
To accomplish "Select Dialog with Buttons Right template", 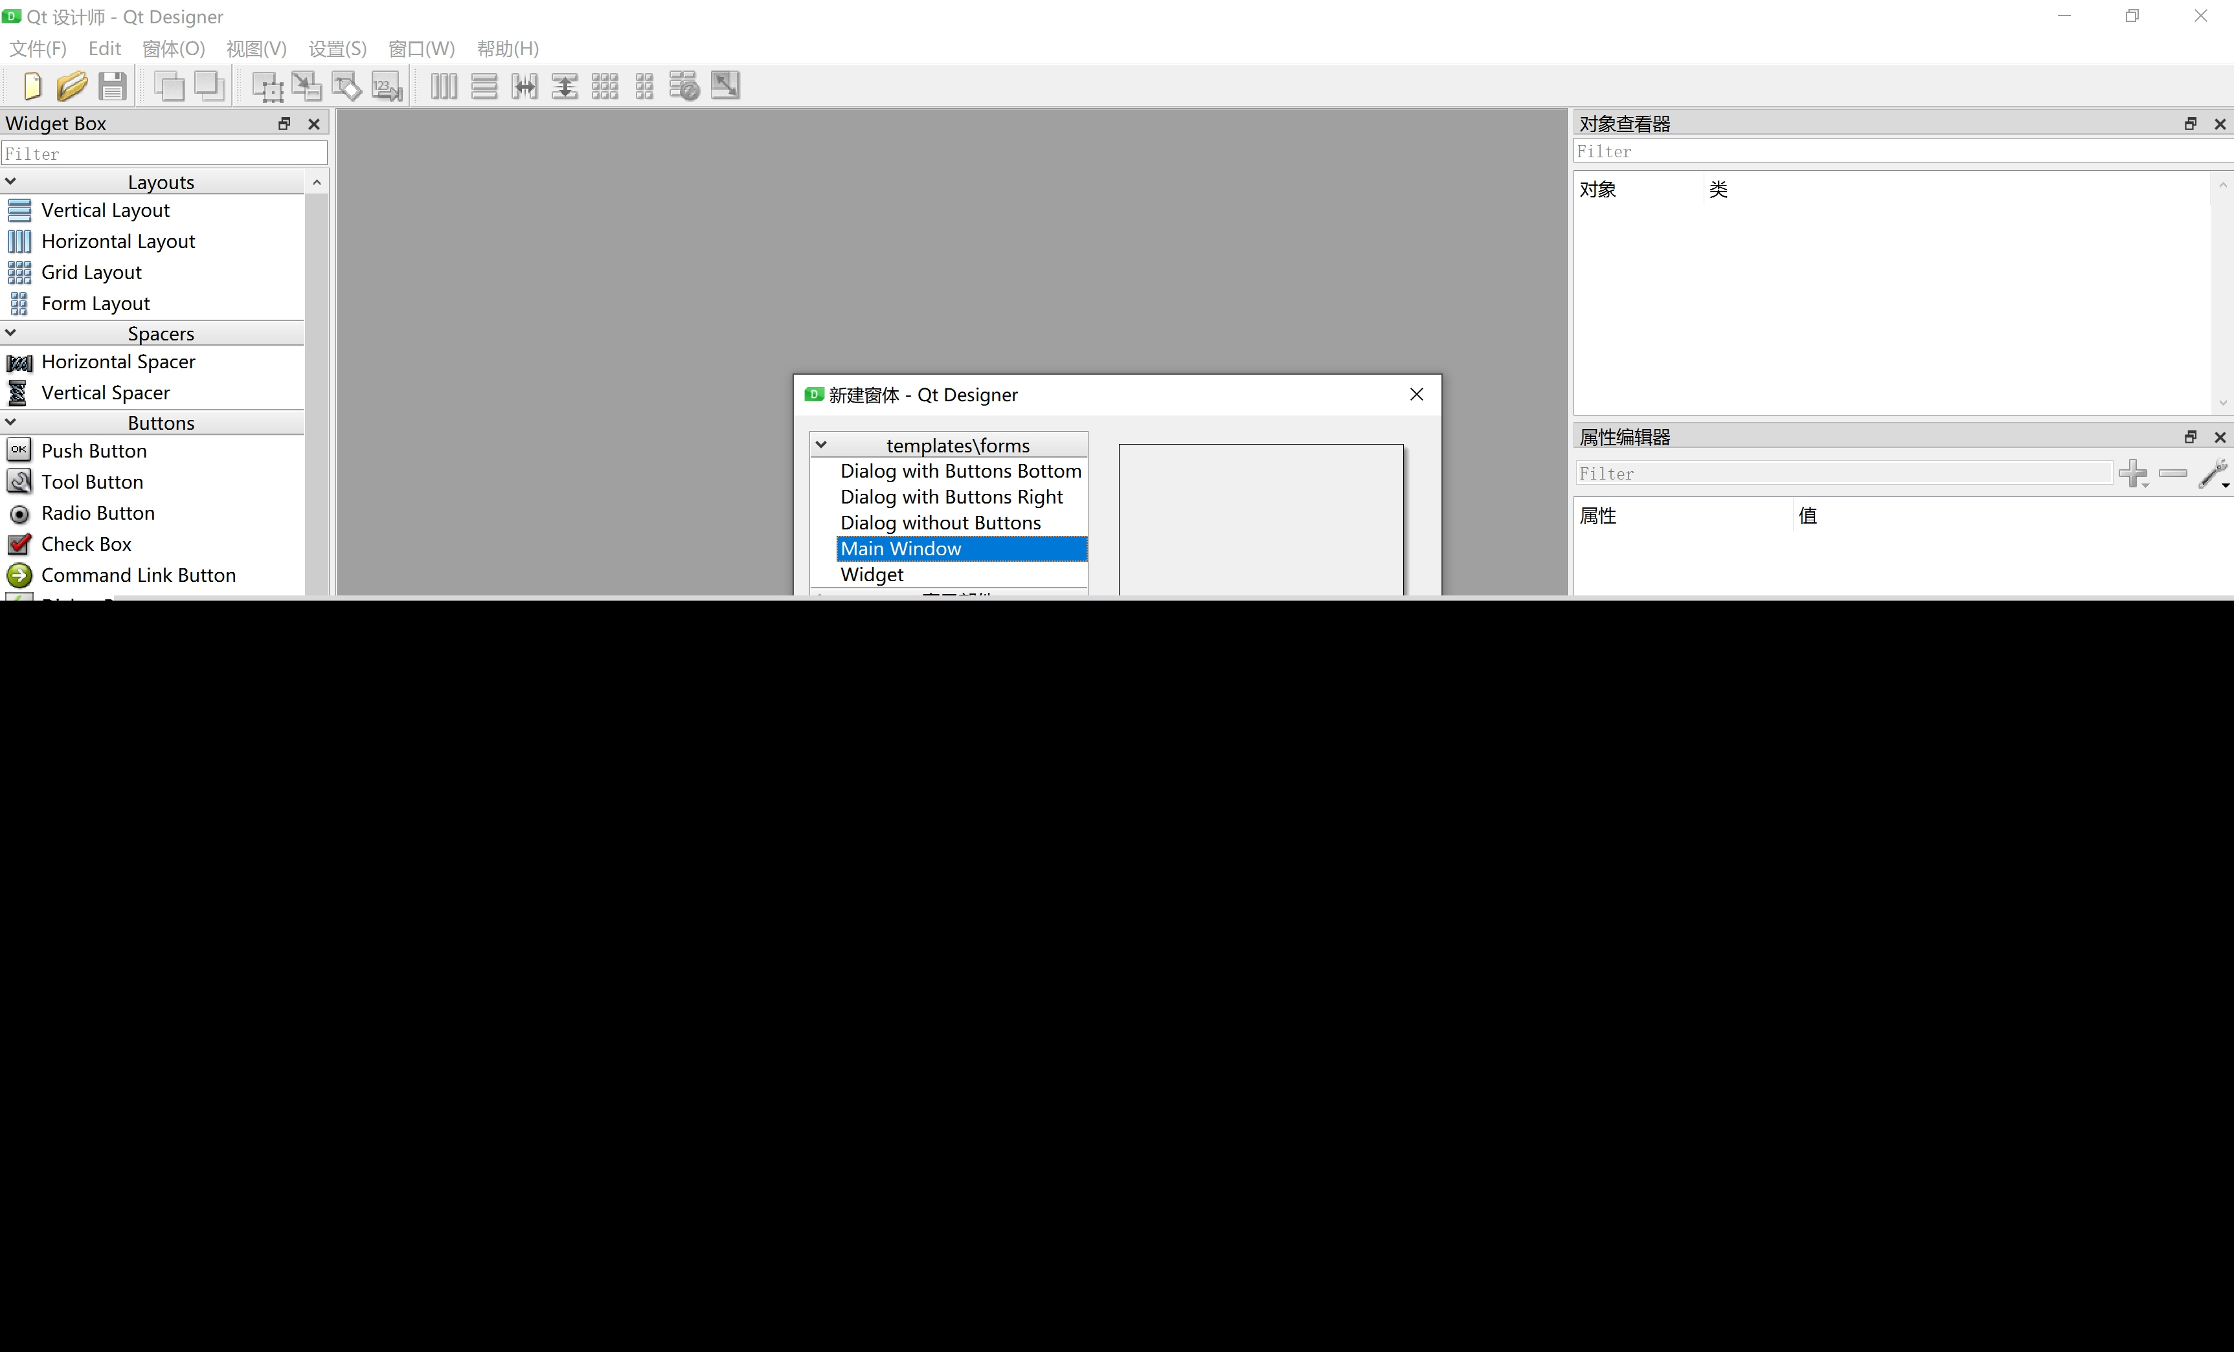I will click(x=951, y=496).
